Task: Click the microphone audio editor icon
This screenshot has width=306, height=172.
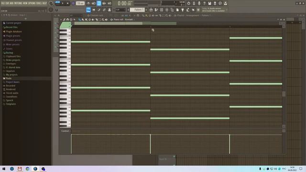Action: [199, 3]
